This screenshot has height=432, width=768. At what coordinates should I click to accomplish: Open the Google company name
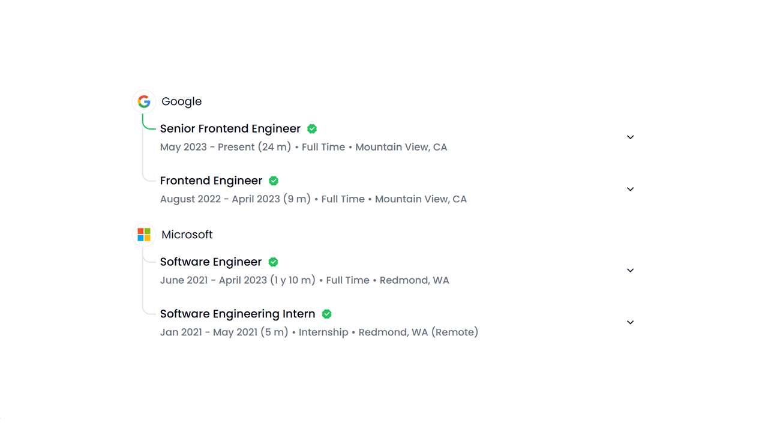click(181, 101)
